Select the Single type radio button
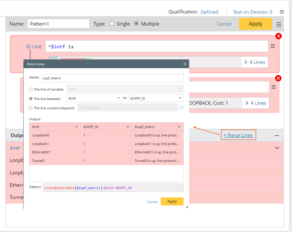 point(112,24)
